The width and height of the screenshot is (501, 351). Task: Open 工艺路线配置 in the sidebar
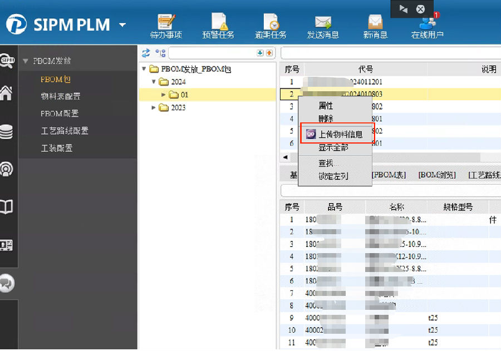pyautogui.click(x=65, y=131)
